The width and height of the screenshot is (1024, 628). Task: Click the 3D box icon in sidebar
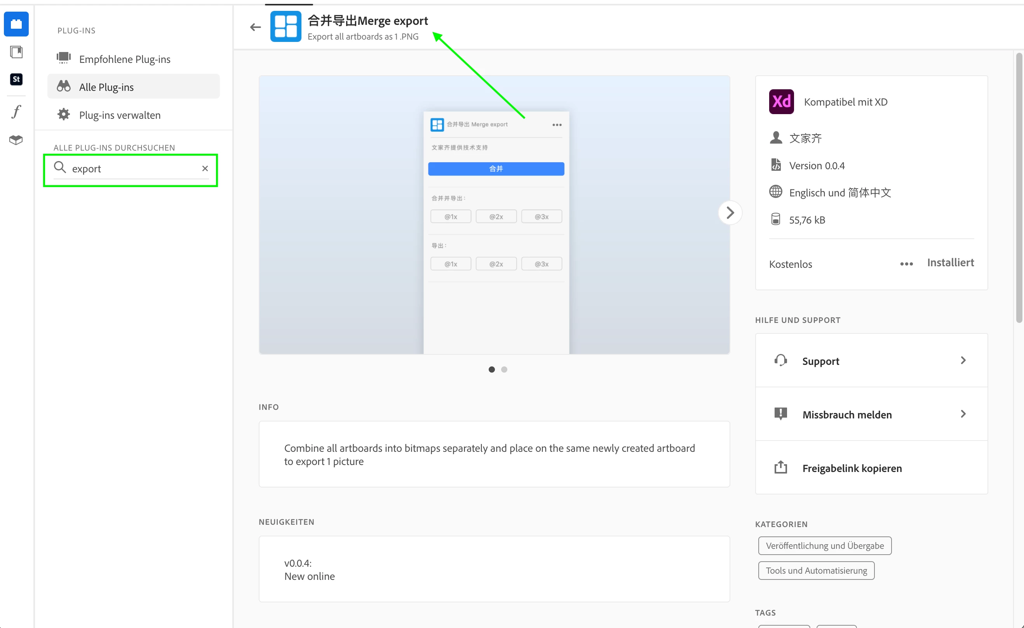(x=16, y=140)
